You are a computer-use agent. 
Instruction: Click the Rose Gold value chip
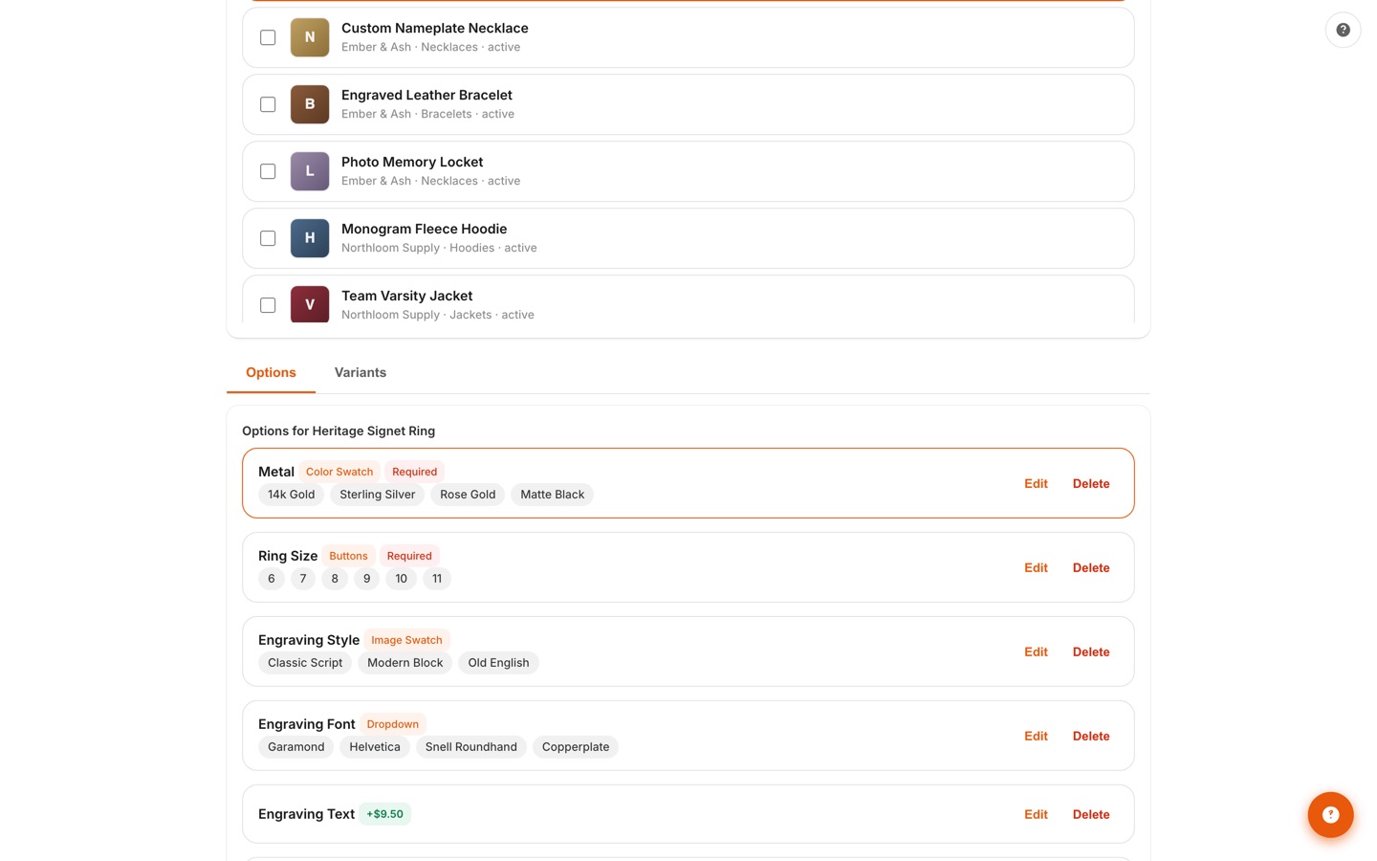tap(468, 495)
